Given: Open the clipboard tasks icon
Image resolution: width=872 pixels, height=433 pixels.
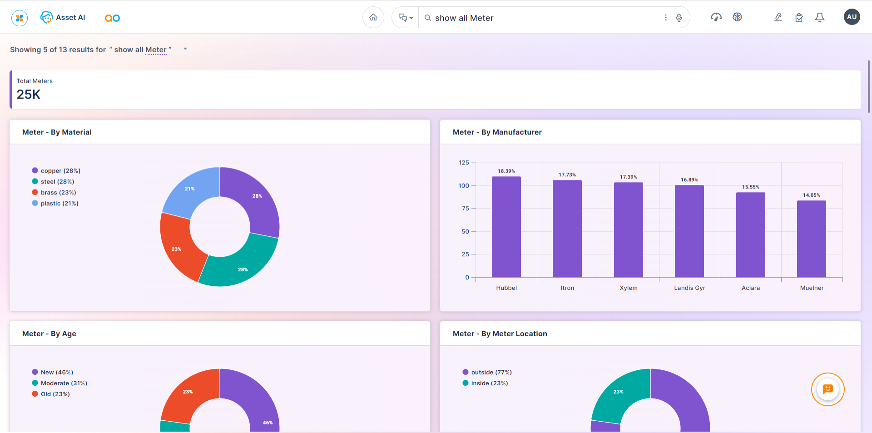Looking at the screenshot, I should point(799,17).
